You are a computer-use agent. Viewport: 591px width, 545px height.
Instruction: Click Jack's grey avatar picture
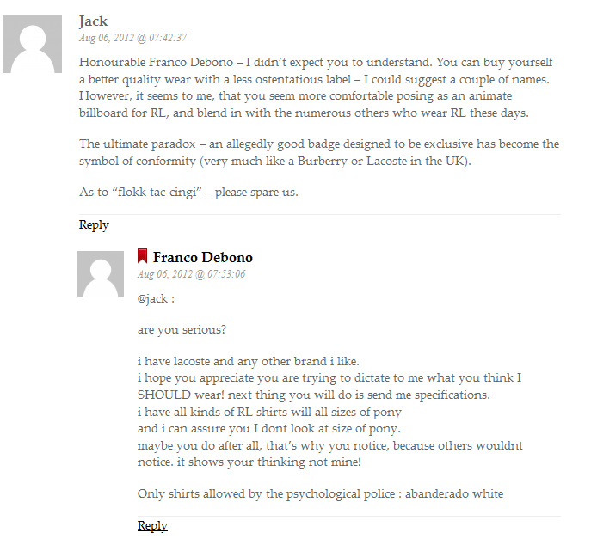click(x=32, y=44)
